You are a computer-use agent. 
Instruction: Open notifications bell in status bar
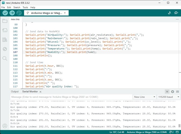pos(171,132)
